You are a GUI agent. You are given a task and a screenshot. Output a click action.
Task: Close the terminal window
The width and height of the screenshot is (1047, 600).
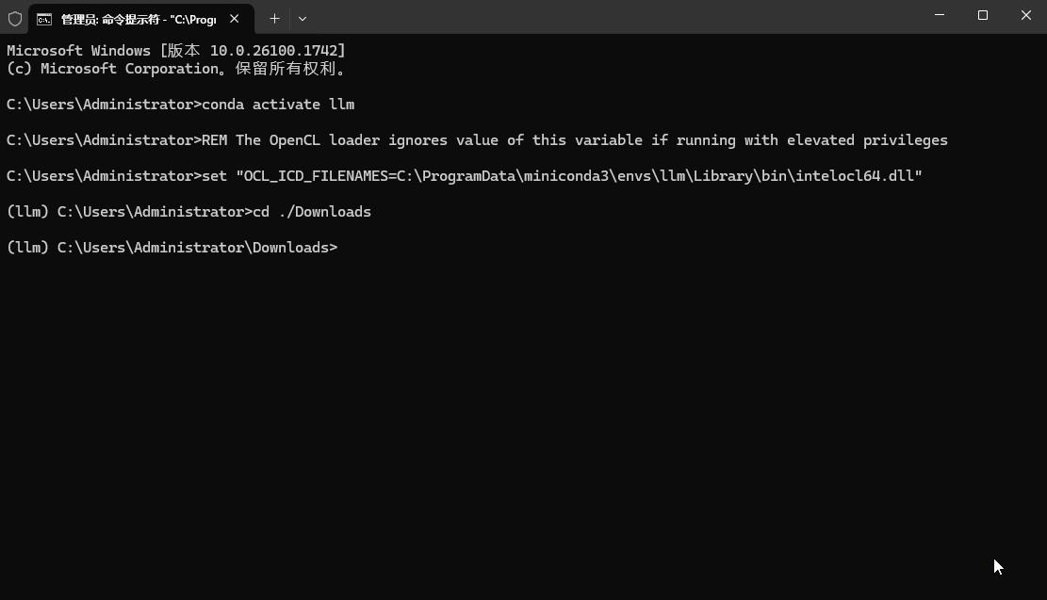tap(1025, 15)
